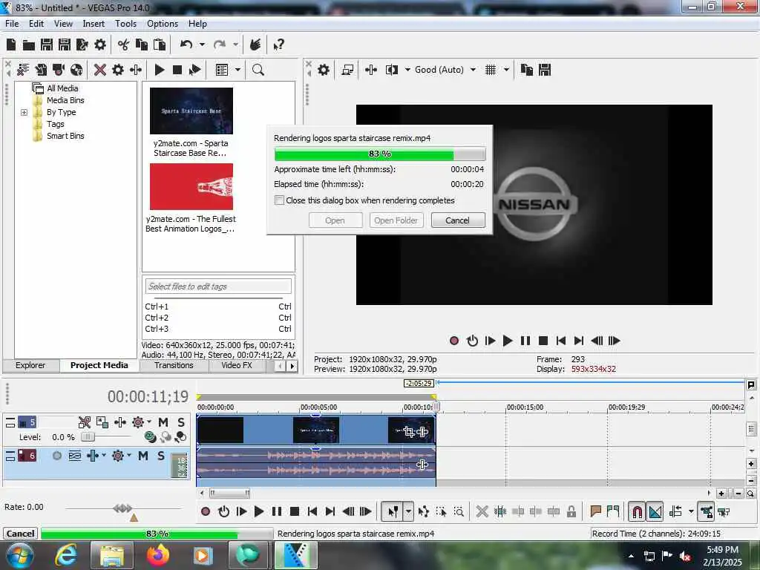The image size is (760, 570).
Task: Switch to the Video FX tab
Action: pyautogui.click(x=237, y=365)
